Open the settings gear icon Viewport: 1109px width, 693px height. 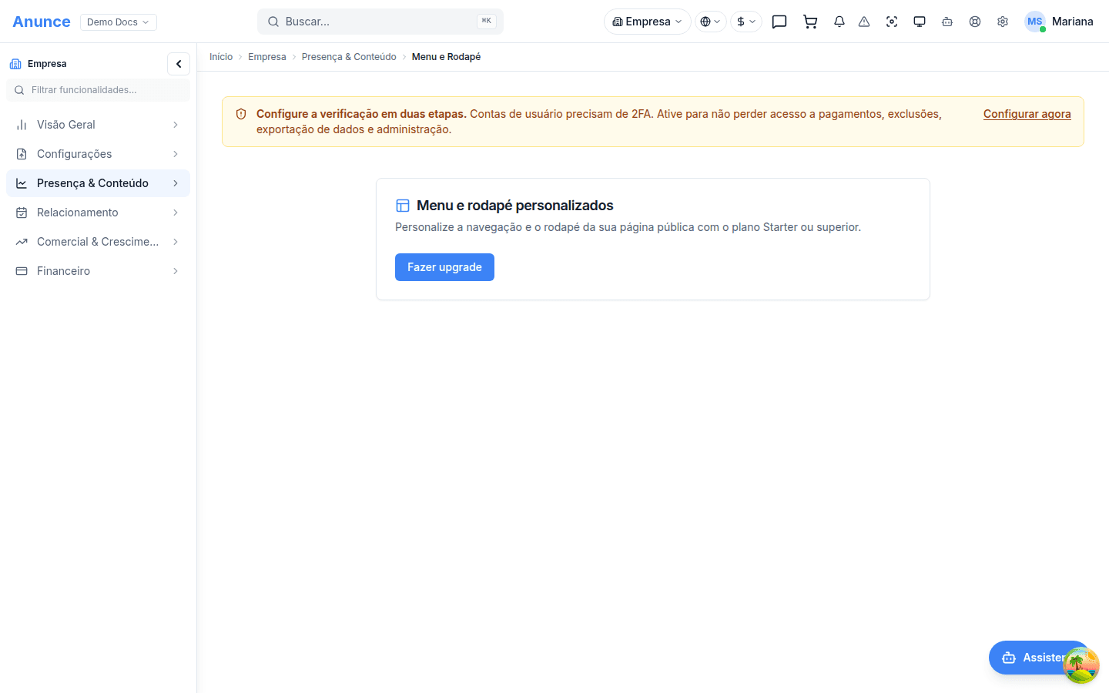point(1003,22)
